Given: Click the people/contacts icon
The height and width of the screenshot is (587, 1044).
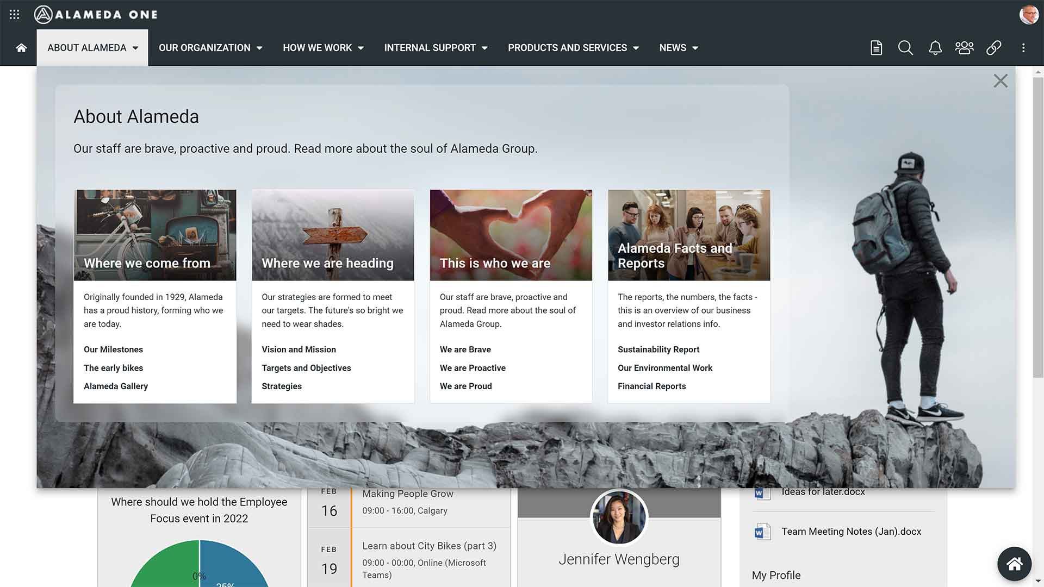Looking at the screenshot, I should point(964,47).
